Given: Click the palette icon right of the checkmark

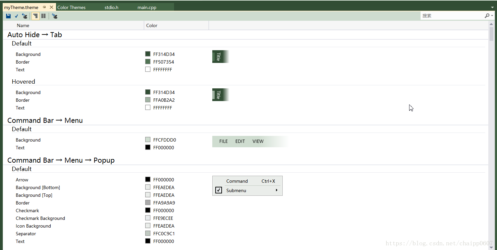Looking at the screenshot, I should point(24,16).
